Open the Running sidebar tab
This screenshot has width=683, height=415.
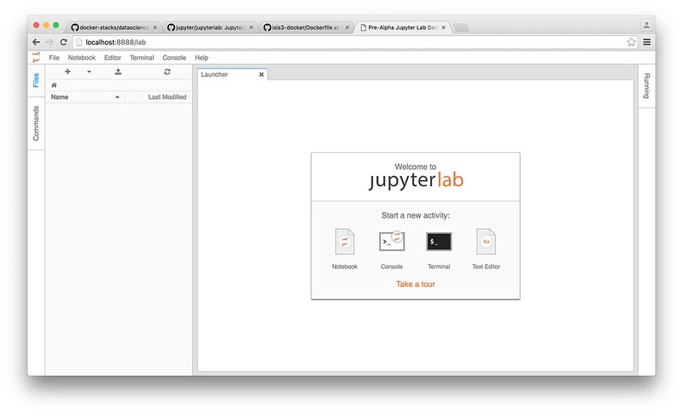pos(647,85)
